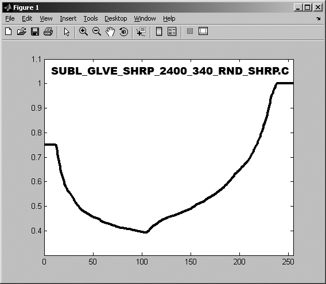Open the Desktop menu

116,18
